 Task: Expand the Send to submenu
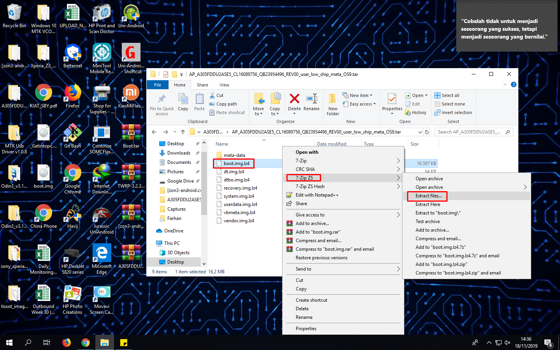(343, 269)
